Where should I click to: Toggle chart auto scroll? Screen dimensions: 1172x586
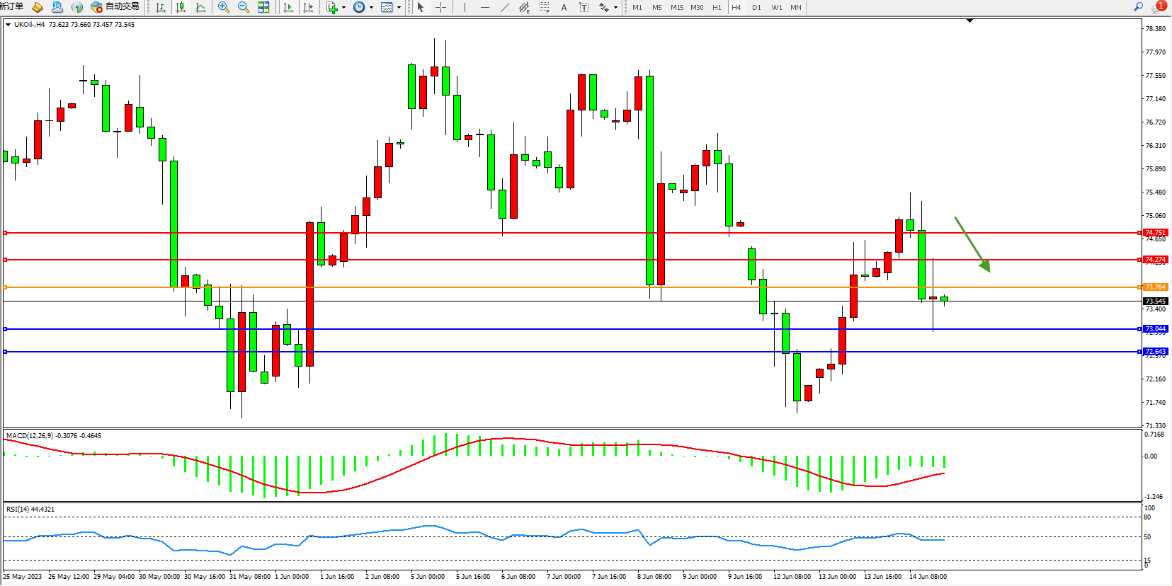(x=288, y=7)
